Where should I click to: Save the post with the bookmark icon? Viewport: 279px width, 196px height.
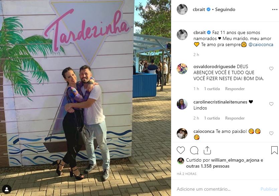[274, 150]
